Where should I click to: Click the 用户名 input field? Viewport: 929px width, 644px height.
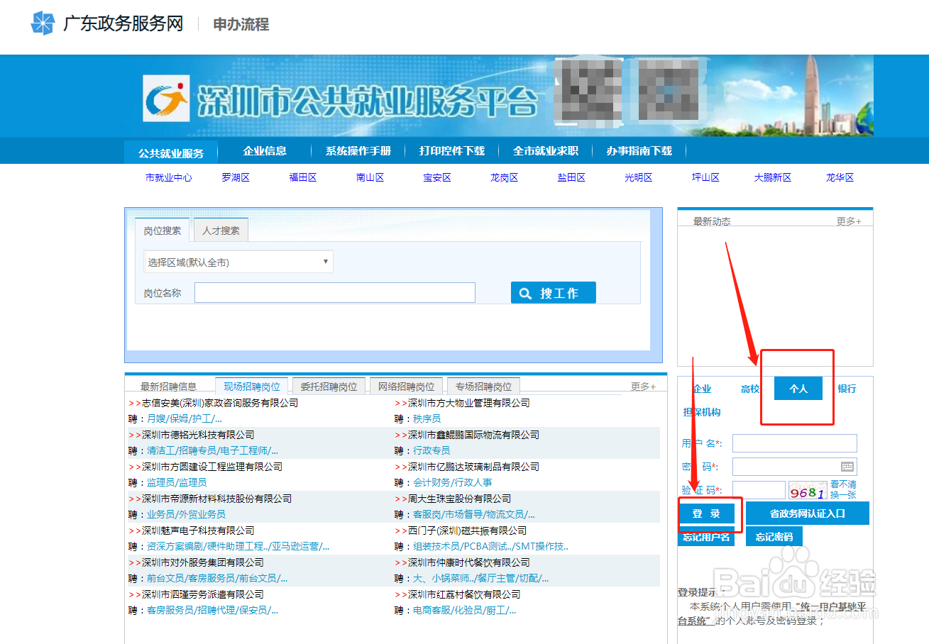coord(795,443)
